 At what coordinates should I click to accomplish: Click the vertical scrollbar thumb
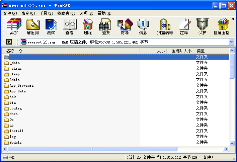point(232,66)
